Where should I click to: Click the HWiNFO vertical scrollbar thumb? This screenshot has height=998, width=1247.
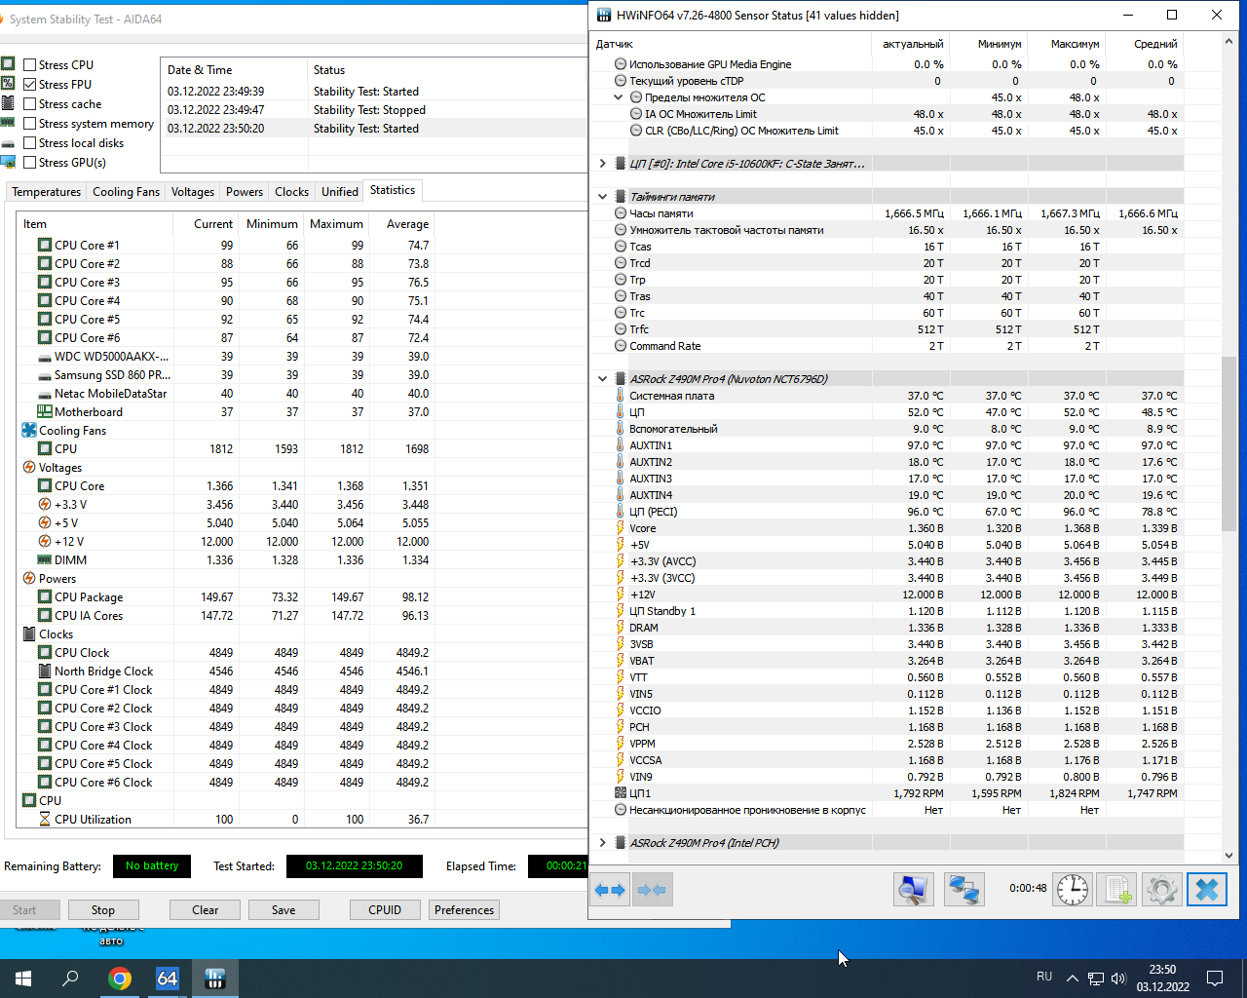(1228, 443)
